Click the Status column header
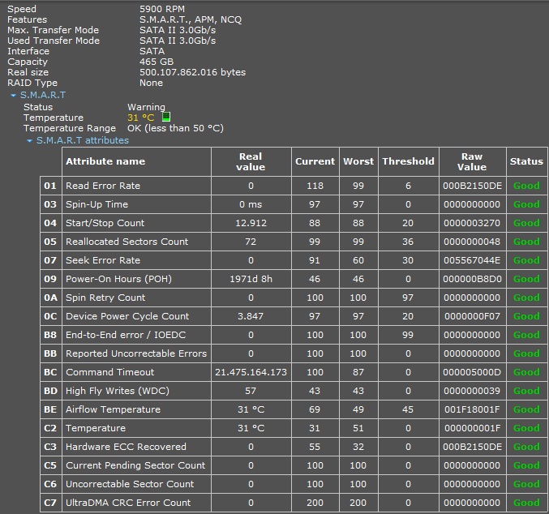Viewport: 549px width, 514px height. [x=526, y=161]
